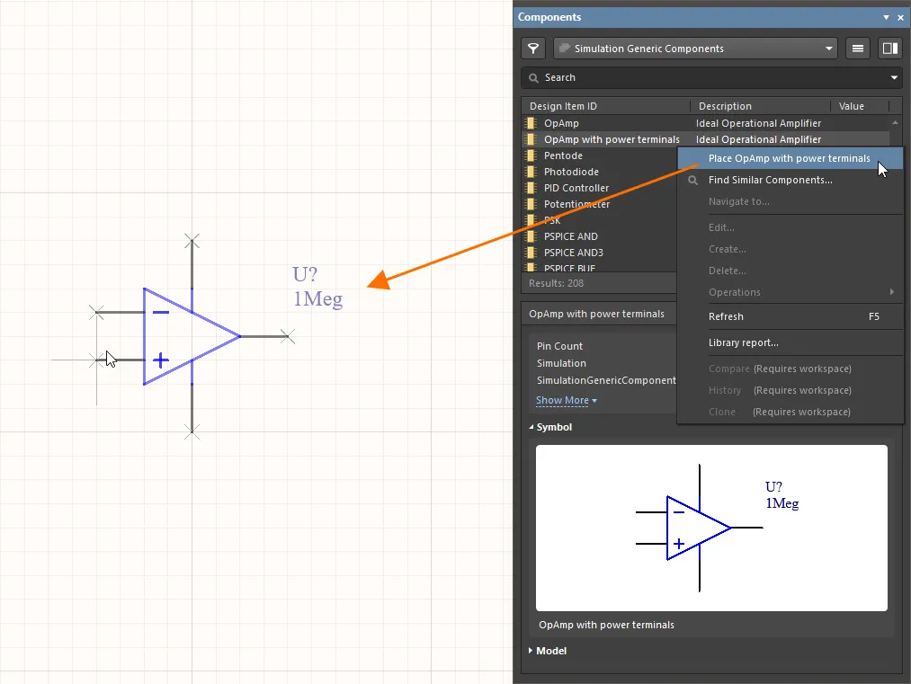Click the filter funnel icon in Components panel
The image size is (911, 684).
point(534,49)
